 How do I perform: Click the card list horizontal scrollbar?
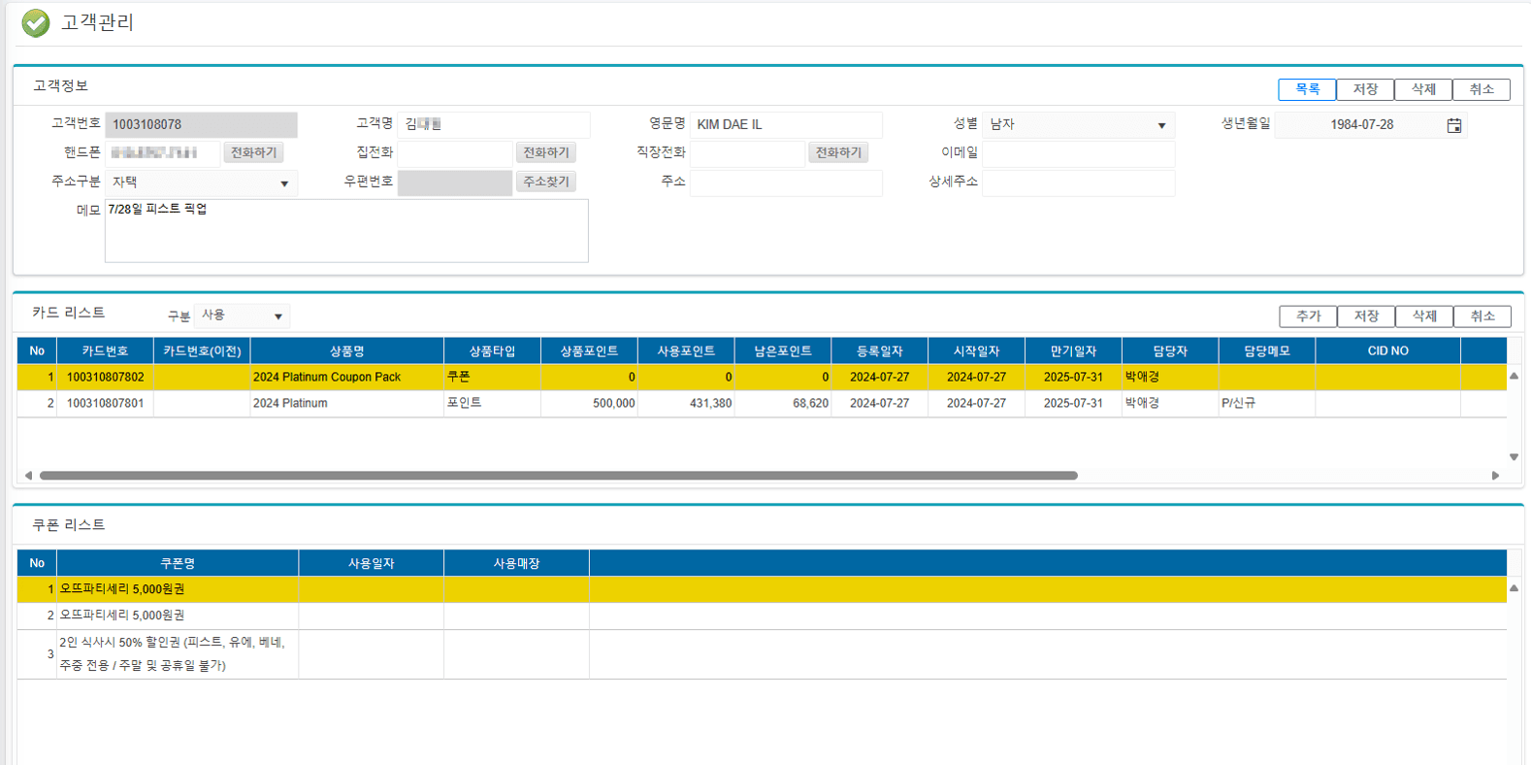pos(558,476)
